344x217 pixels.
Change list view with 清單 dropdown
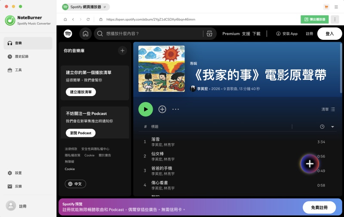click(328, 109)
